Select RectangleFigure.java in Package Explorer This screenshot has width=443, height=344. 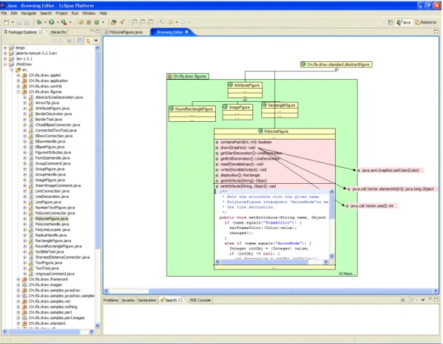[x=53, y=241]
